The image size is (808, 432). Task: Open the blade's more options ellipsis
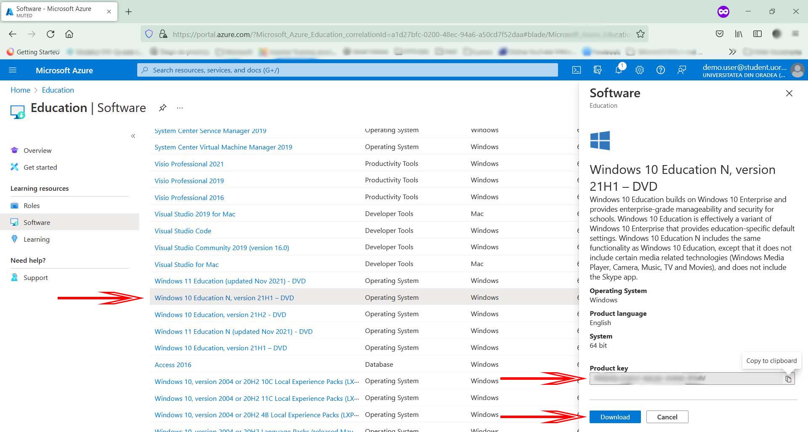[180, 108]
